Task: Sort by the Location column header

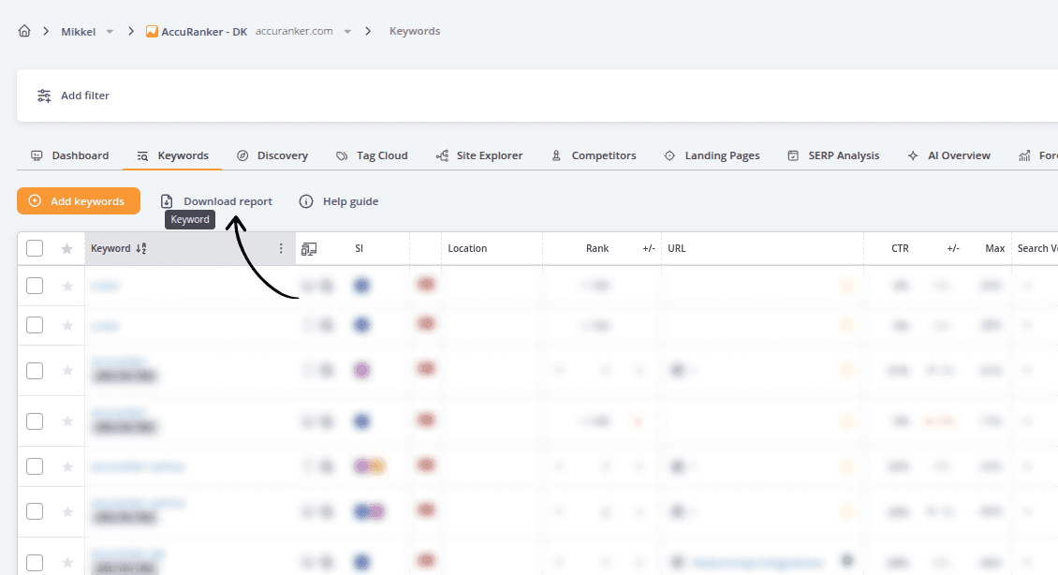Action: tap(467, 248)
